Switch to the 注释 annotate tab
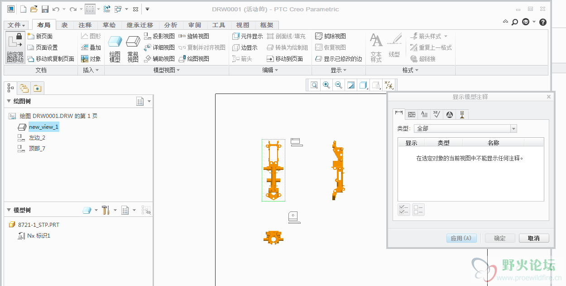Image resolution: width=566 pixels, height=286 pixels. (85, 25)
